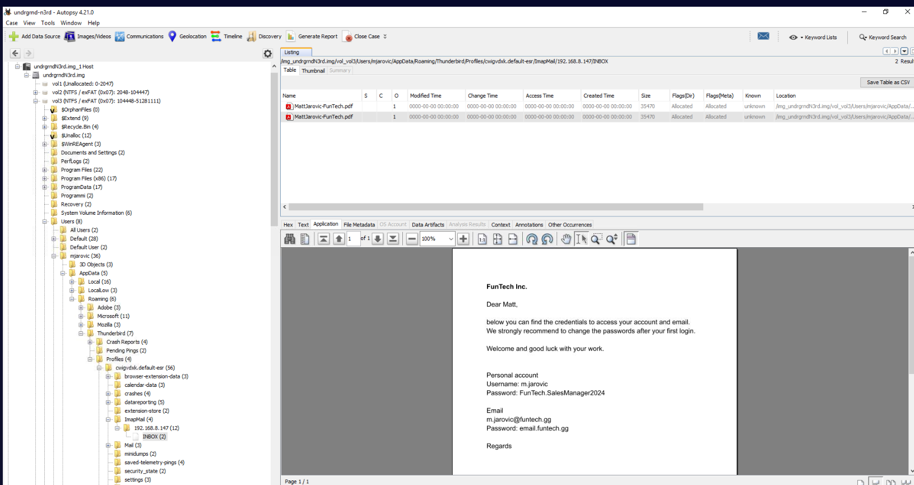This screenshot has width=914, height=485.
Task: Open the Keyword Search dropdown
Action: point(883,38)
